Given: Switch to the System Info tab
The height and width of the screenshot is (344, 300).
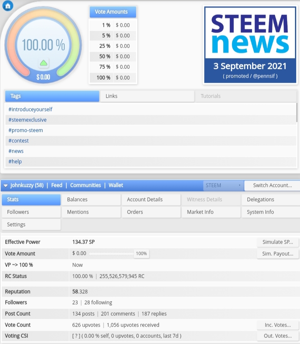Looking at the screenshot, I should [x=271, y=212].
